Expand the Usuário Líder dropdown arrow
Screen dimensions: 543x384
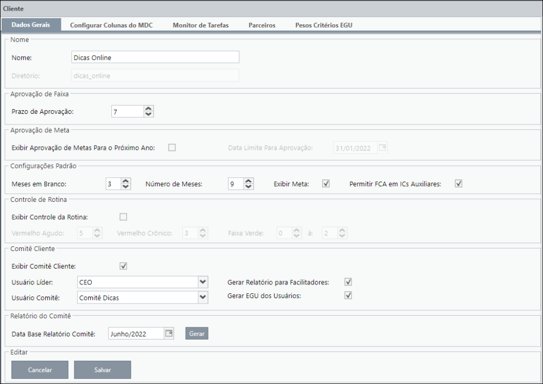[203, 282]
